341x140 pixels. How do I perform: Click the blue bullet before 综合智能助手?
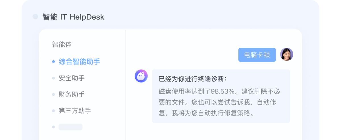coord(53,61)
